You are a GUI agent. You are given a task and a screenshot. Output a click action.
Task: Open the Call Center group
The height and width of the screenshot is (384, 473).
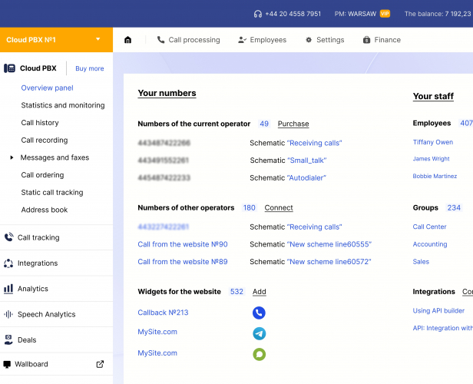point(429,227)
